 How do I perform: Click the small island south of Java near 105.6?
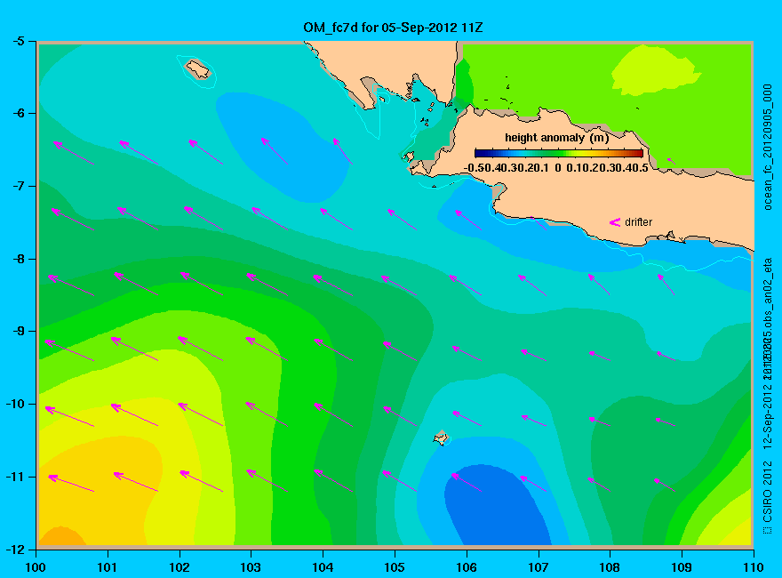(x=441, y=438)
